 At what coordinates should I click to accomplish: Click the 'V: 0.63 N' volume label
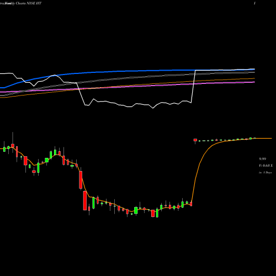pos(266,166)
